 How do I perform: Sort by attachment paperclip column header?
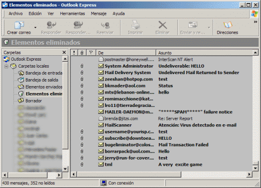coord(82,53)
